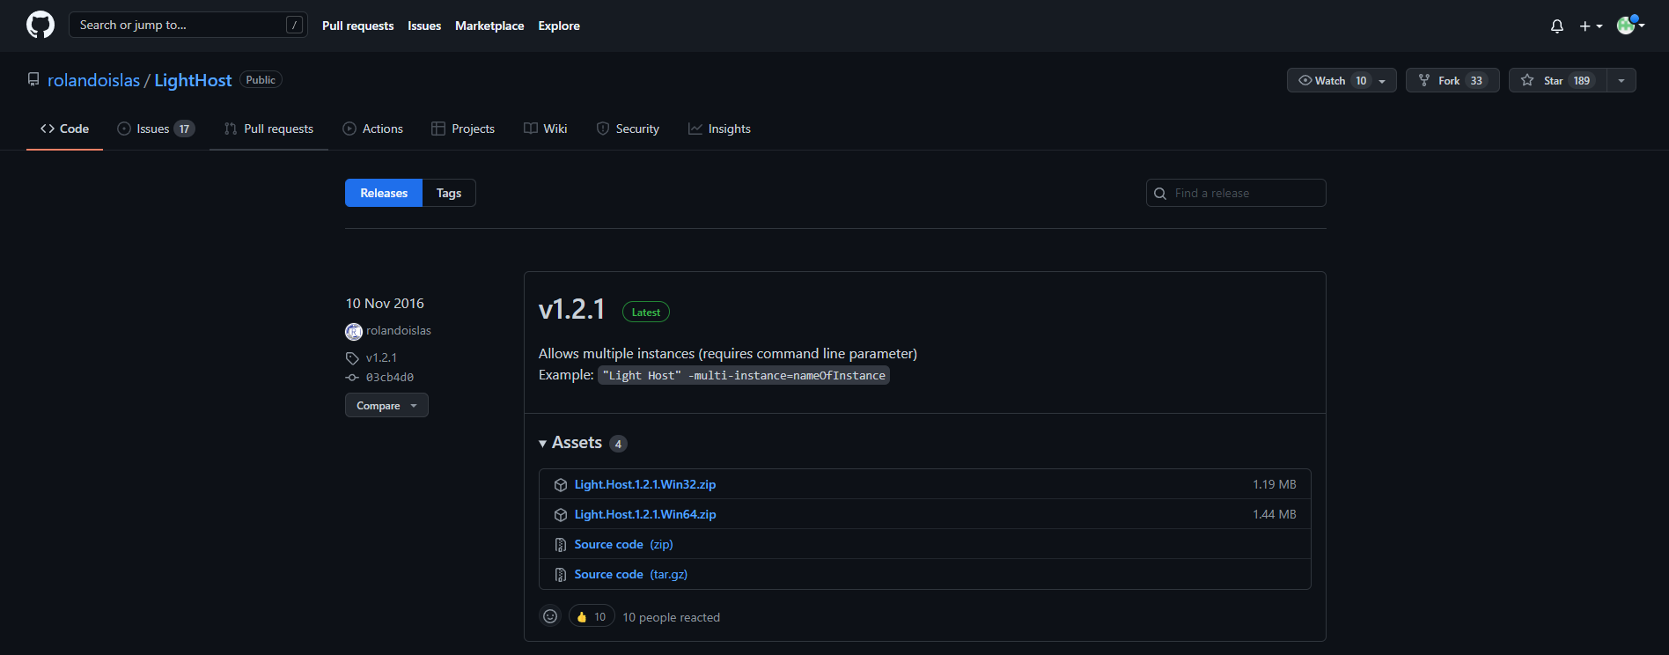This screenshot has width=1669, height=655.
Task: Open commit 03cb4d0
Action: coord(390,377)
